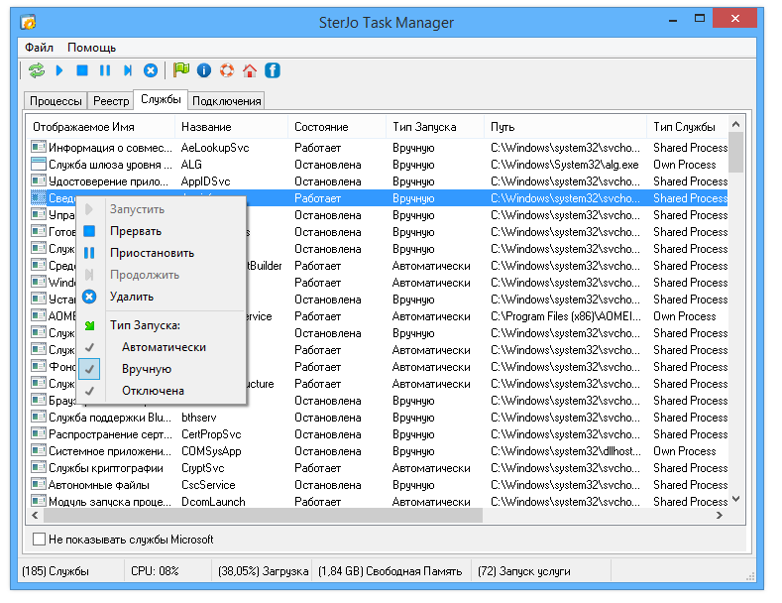Image resolution: width=782 pixels, height=603 pixels.
Task: Choose Приостановить in the context menu
Action: click(x=162, y=253)
